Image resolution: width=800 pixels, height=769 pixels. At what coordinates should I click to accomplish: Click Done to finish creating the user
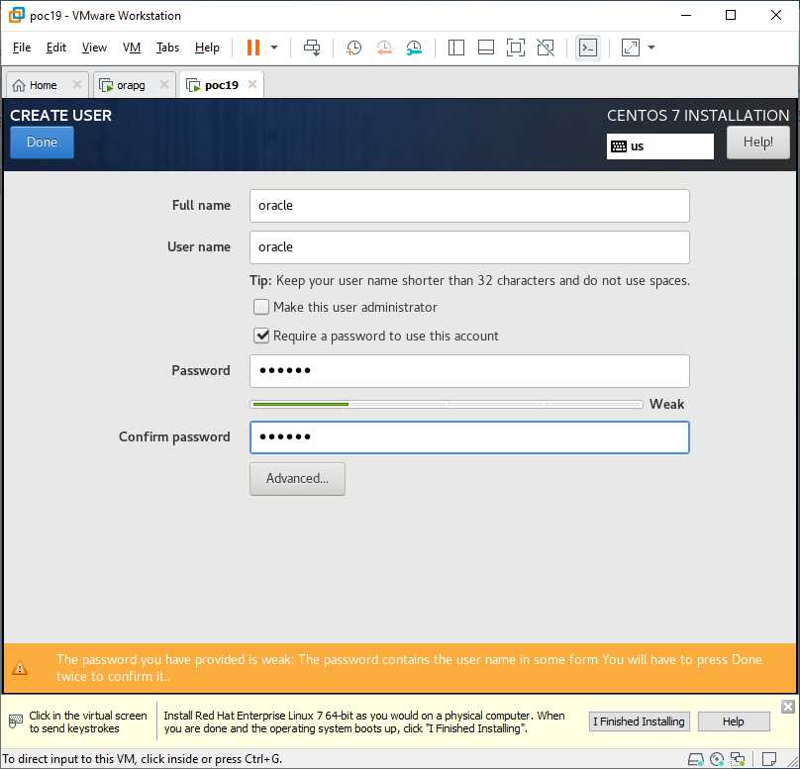point(42,143)
